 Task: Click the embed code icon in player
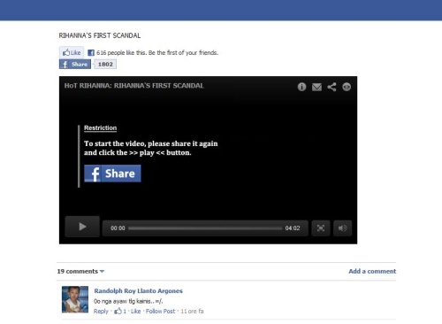tap(347, 87)
